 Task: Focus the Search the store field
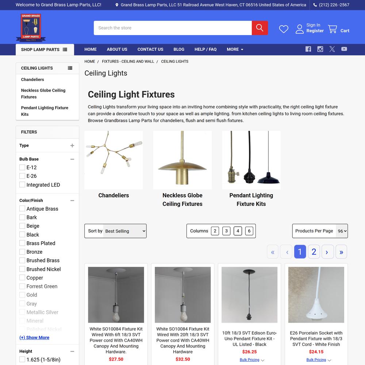coord(173,28)
